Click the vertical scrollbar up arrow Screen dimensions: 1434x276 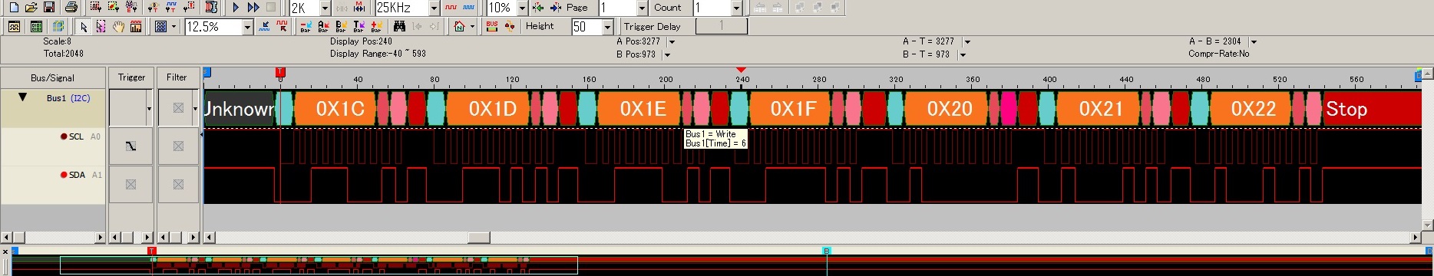1427,74
